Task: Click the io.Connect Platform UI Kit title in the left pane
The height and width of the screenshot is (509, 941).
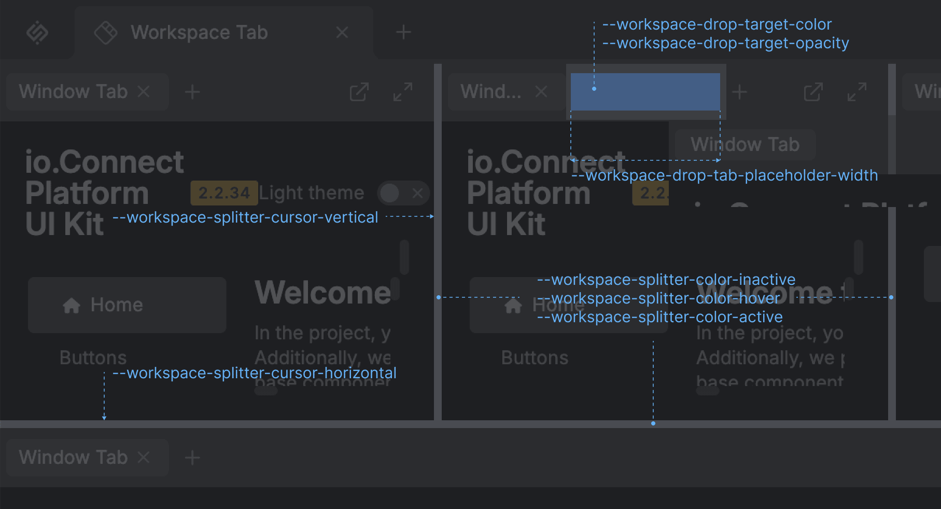Action: (104, 193)
